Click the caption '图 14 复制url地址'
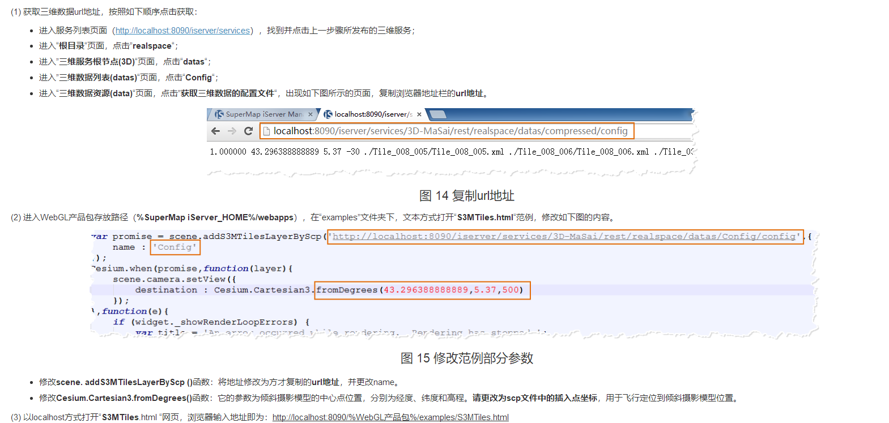Screen dimensions: 889x423 [467, 196]
